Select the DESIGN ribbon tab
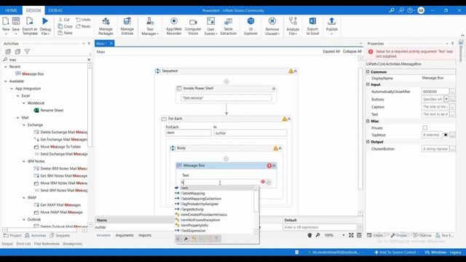Image resolution: width=466 pixels, height=262 pixels. (x=33, y=10)
